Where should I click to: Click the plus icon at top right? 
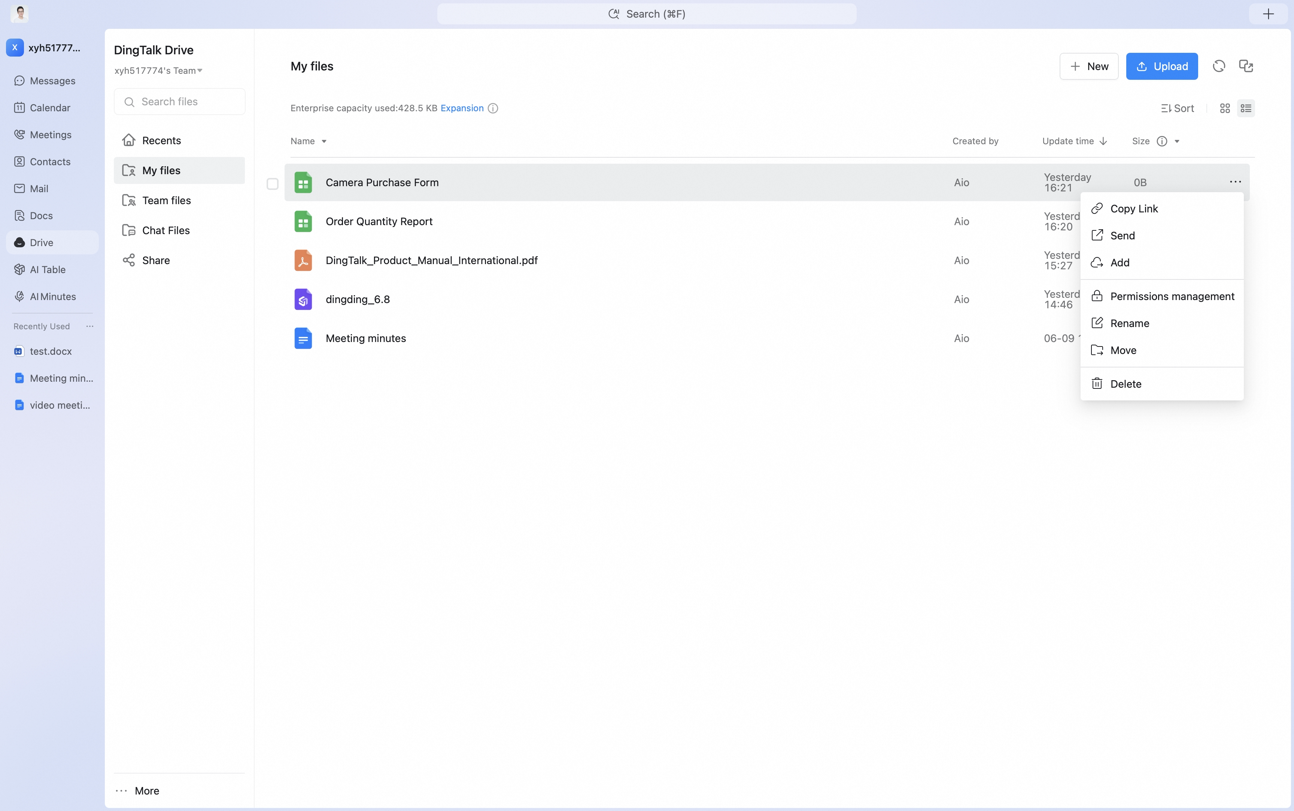[x=1268, y=14]
